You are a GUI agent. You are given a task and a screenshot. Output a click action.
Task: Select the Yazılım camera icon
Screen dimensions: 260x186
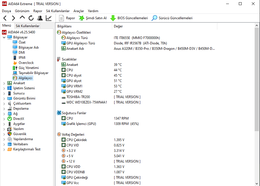tap(10, 129)
